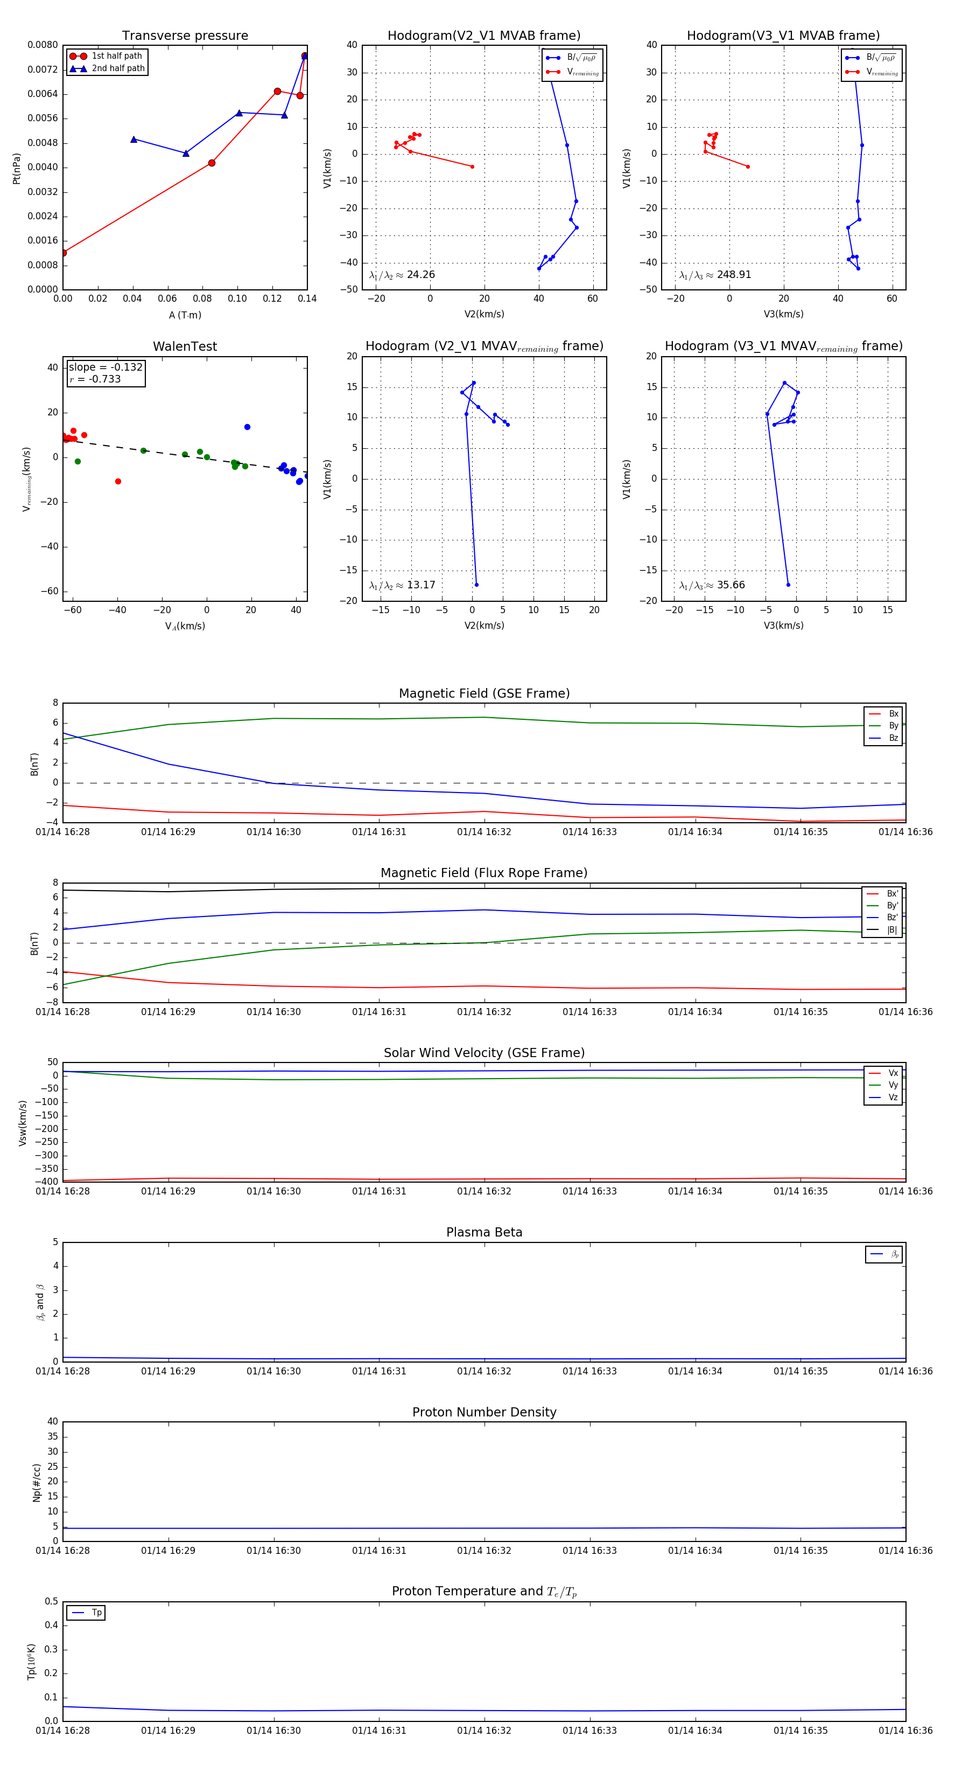Select the βp legend entry in Plasma Beta plot
The image size is (969, 1778).
(x=885, y=1253)
